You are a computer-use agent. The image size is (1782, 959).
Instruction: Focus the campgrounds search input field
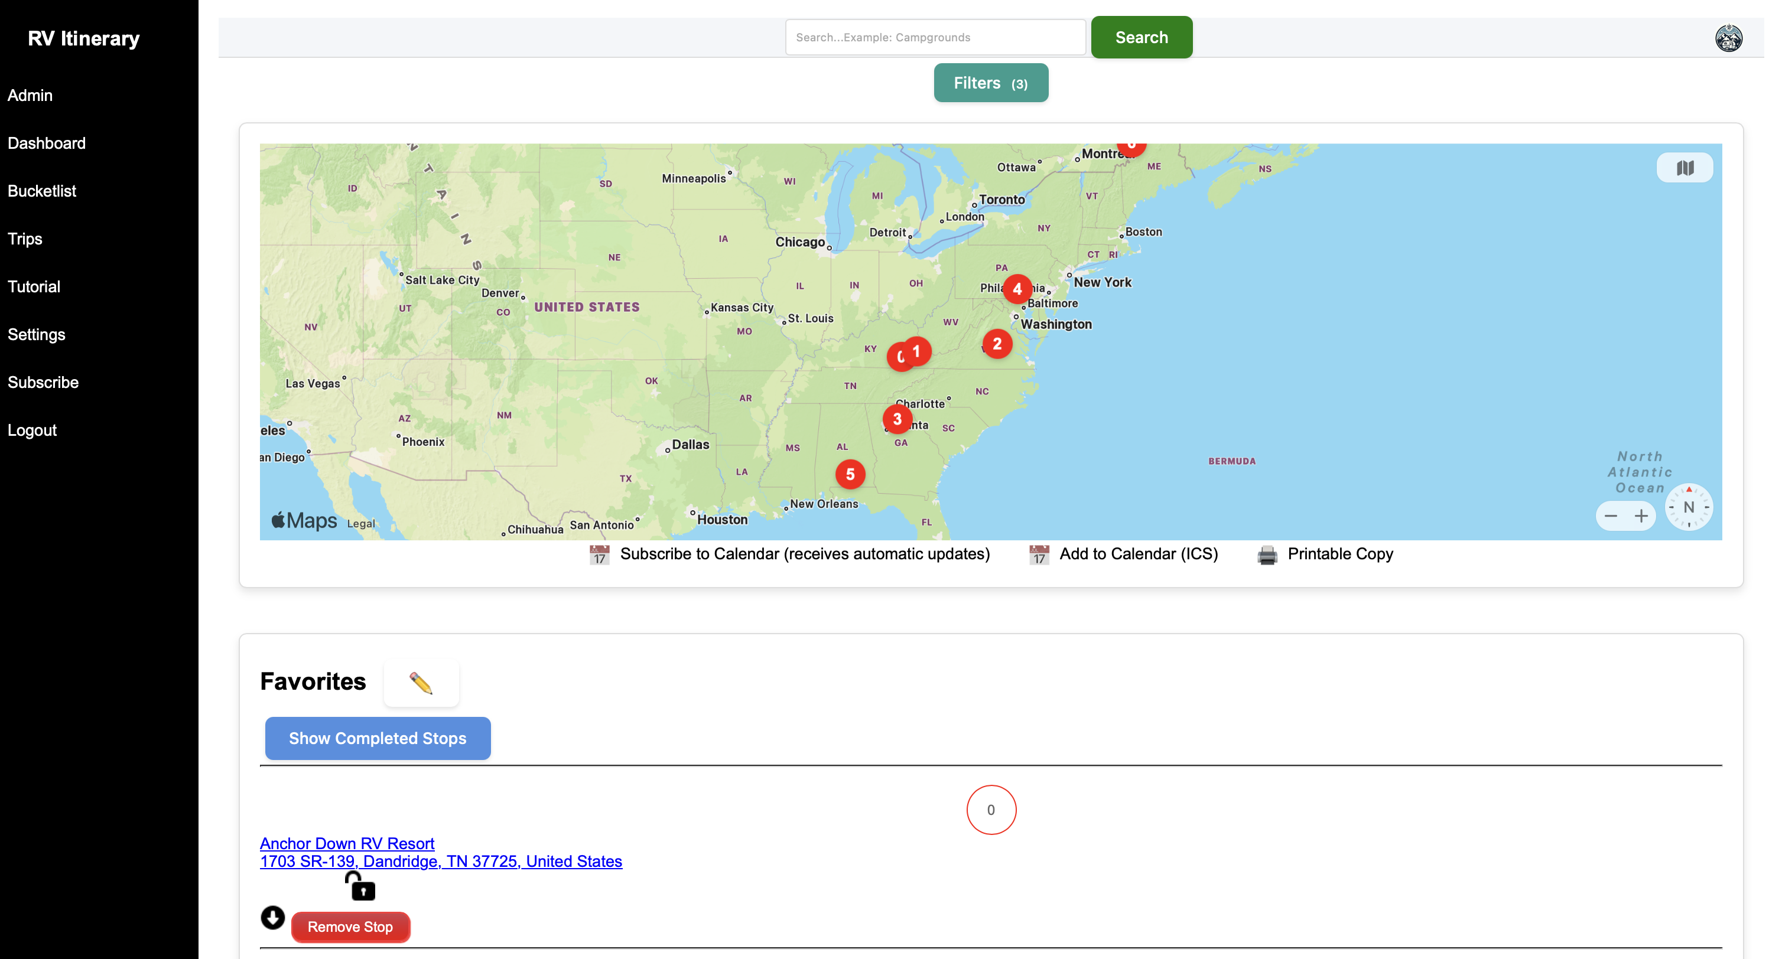tap(935, 37)
